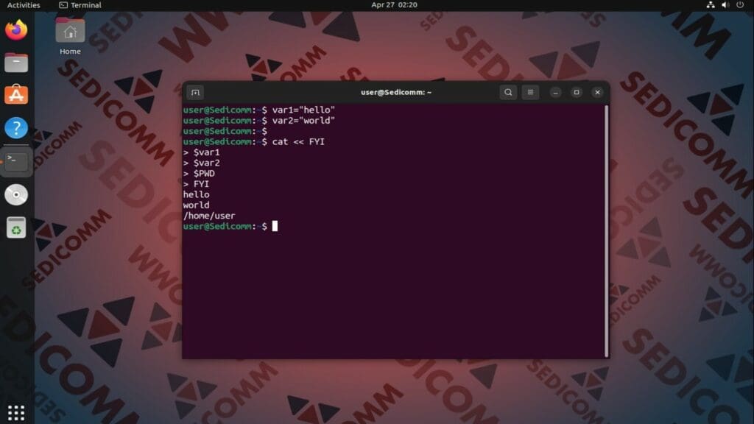Open the terminal search tool

coord(508,92)
